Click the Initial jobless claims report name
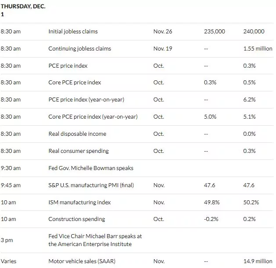Image resolution: width=276 pixels, height=268 pixels. point(73,32)
